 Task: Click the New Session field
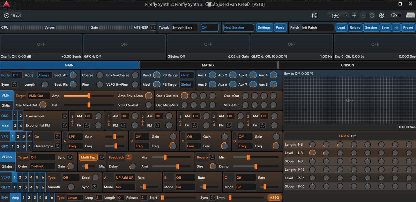click(239, 28)
